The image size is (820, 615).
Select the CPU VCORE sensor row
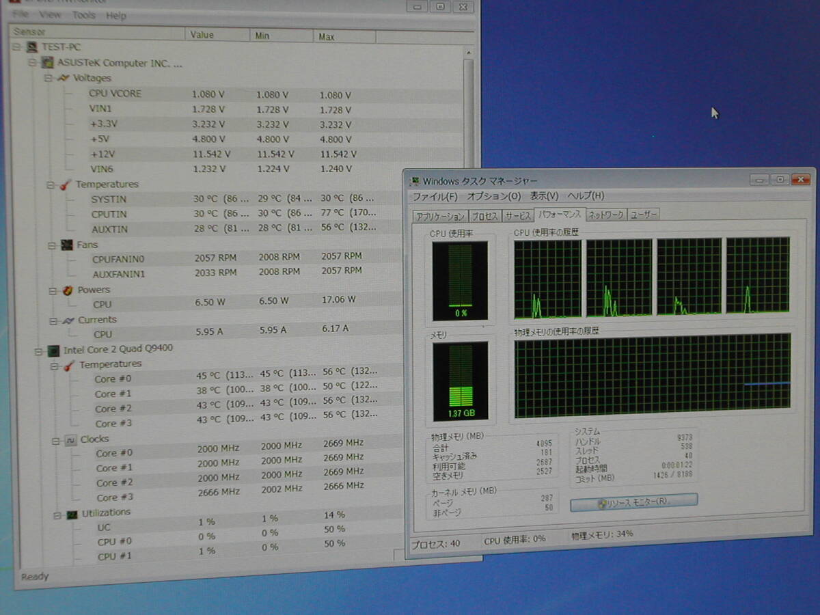(115, 94)
